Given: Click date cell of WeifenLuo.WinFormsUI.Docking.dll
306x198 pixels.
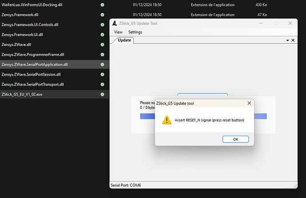Looking at the screenshot, I should [x=147, y=5].
